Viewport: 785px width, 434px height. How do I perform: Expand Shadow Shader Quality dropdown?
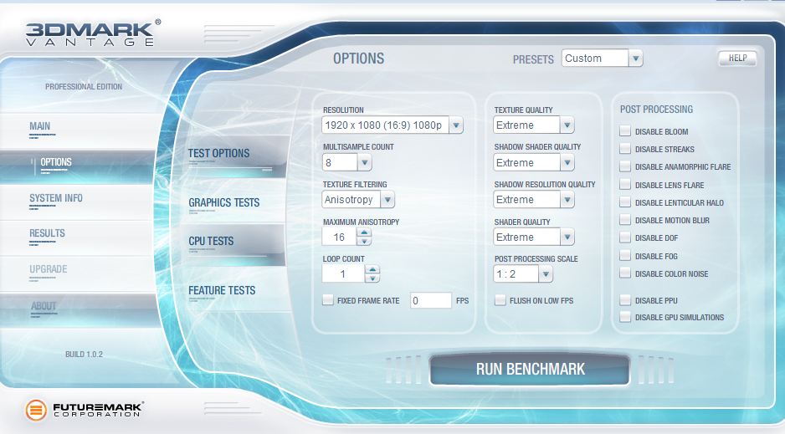567,162
